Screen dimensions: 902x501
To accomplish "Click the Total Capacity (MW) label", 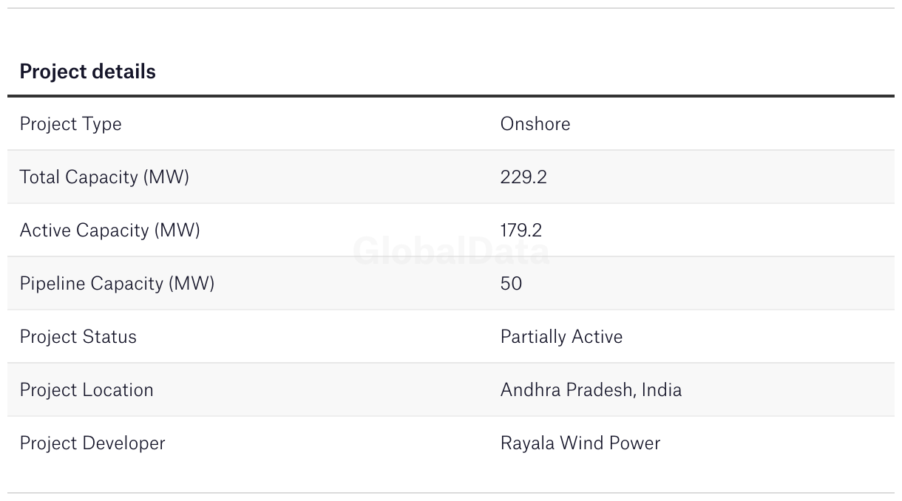I will click(104, 177).
